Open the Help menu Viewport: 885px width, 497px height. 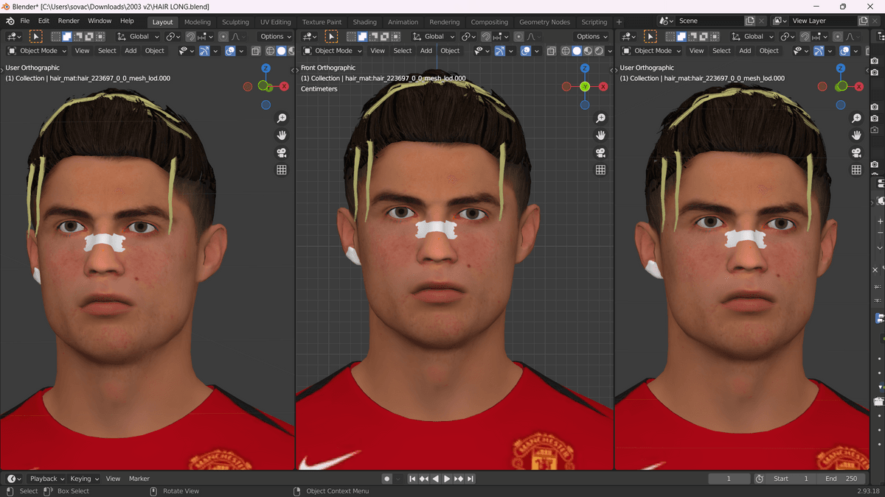point(127,21)
